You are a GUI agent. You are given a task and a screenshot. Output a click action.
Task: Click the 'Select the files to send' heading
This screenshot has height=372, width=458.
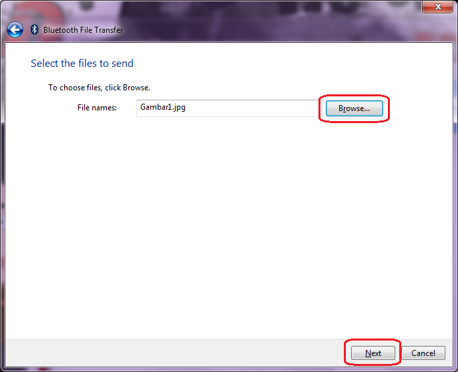pyautogui.click(x=82, y=63)
